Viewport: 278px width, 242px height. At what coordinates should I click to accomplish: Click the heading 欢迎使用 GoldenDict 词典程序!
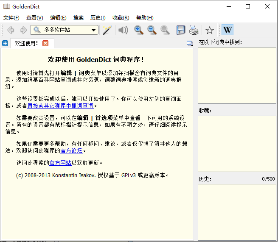click(x=96, y=59)
